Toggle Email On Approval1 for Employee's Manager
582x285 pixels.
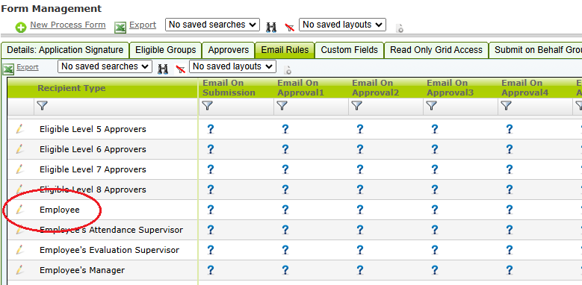click(x=285, y=270)
